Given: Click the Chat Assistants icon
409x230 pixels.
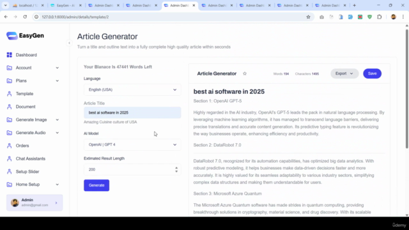Looking at the screenshot, I should coord(10,158).
